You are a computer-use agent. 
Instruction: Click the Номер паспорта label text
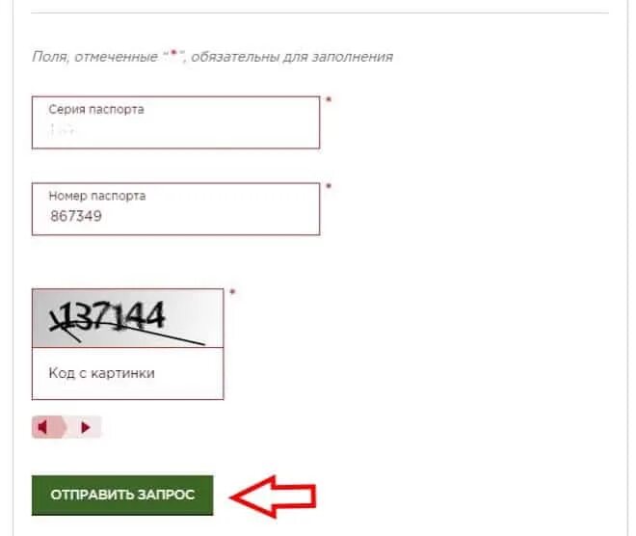coord(97,196)
